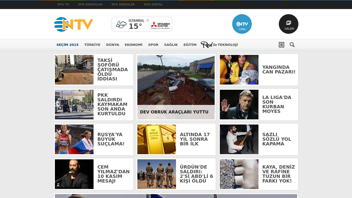Image resolution: width=352 pixels, height=198 pixels.
Task: Open DYG TV from the top bar
Action: click(63, 4)
